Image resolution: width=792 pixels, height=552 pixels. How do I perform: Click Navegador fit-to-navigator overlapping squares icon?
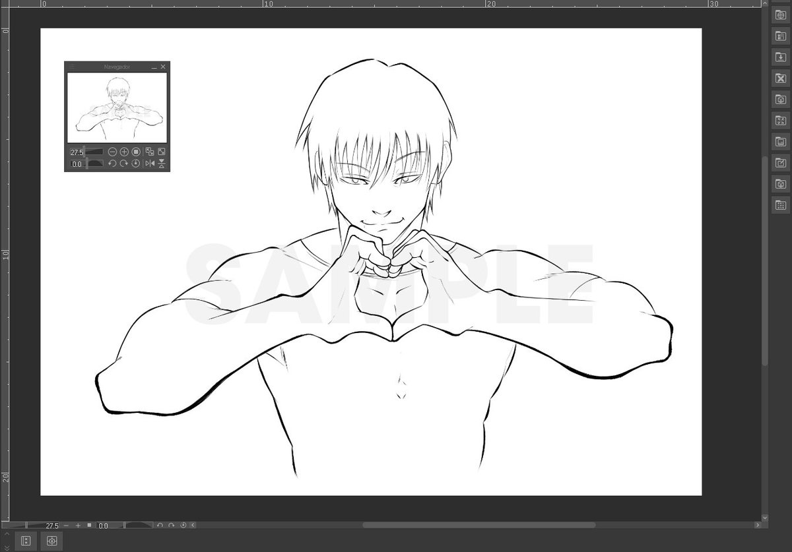pyautogui.click(x=150, y=152)
